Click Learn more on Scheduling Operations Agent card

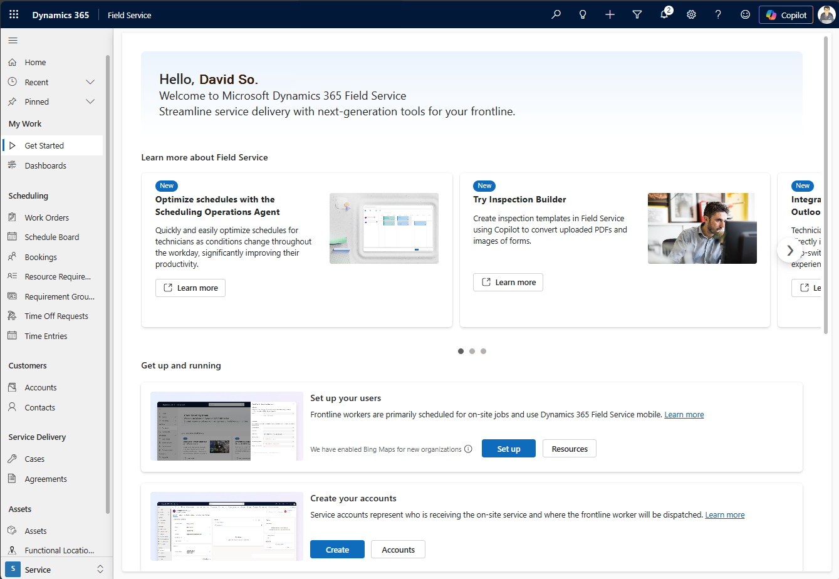point(190,288)
